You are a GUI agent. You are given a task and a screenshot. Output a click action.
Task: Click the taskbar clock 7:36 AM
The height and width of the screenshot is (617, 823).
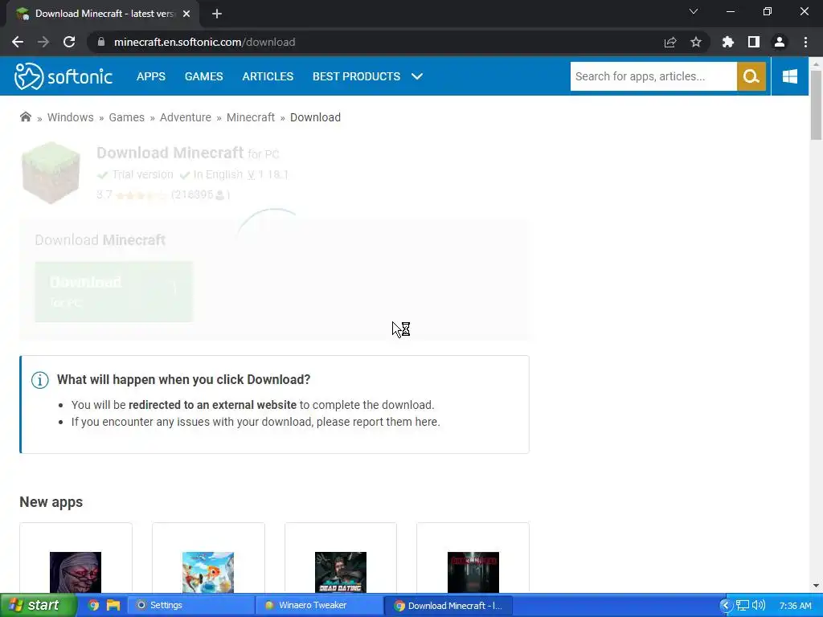click(x=795, y=606)
